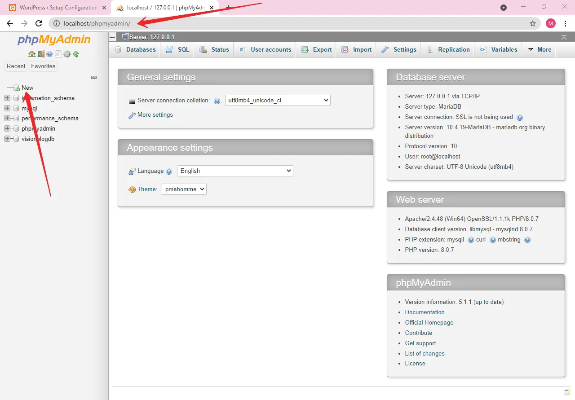The height and width of the screenshot is (400, 575).
Task: Collapse navigation panel arrow left of Server
Action: point(113,37)
